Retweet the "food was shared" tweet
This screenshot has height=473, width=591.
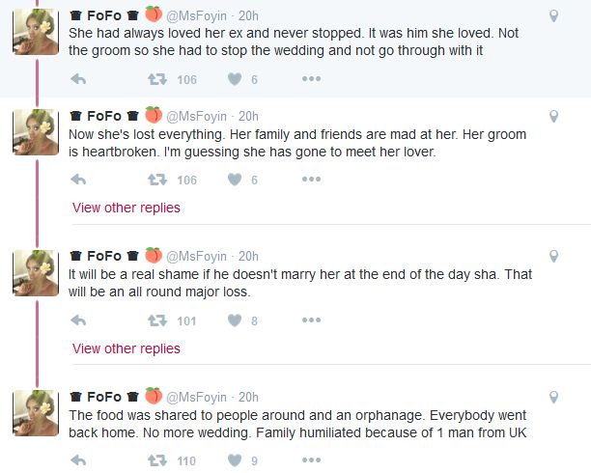pos(155,461)
